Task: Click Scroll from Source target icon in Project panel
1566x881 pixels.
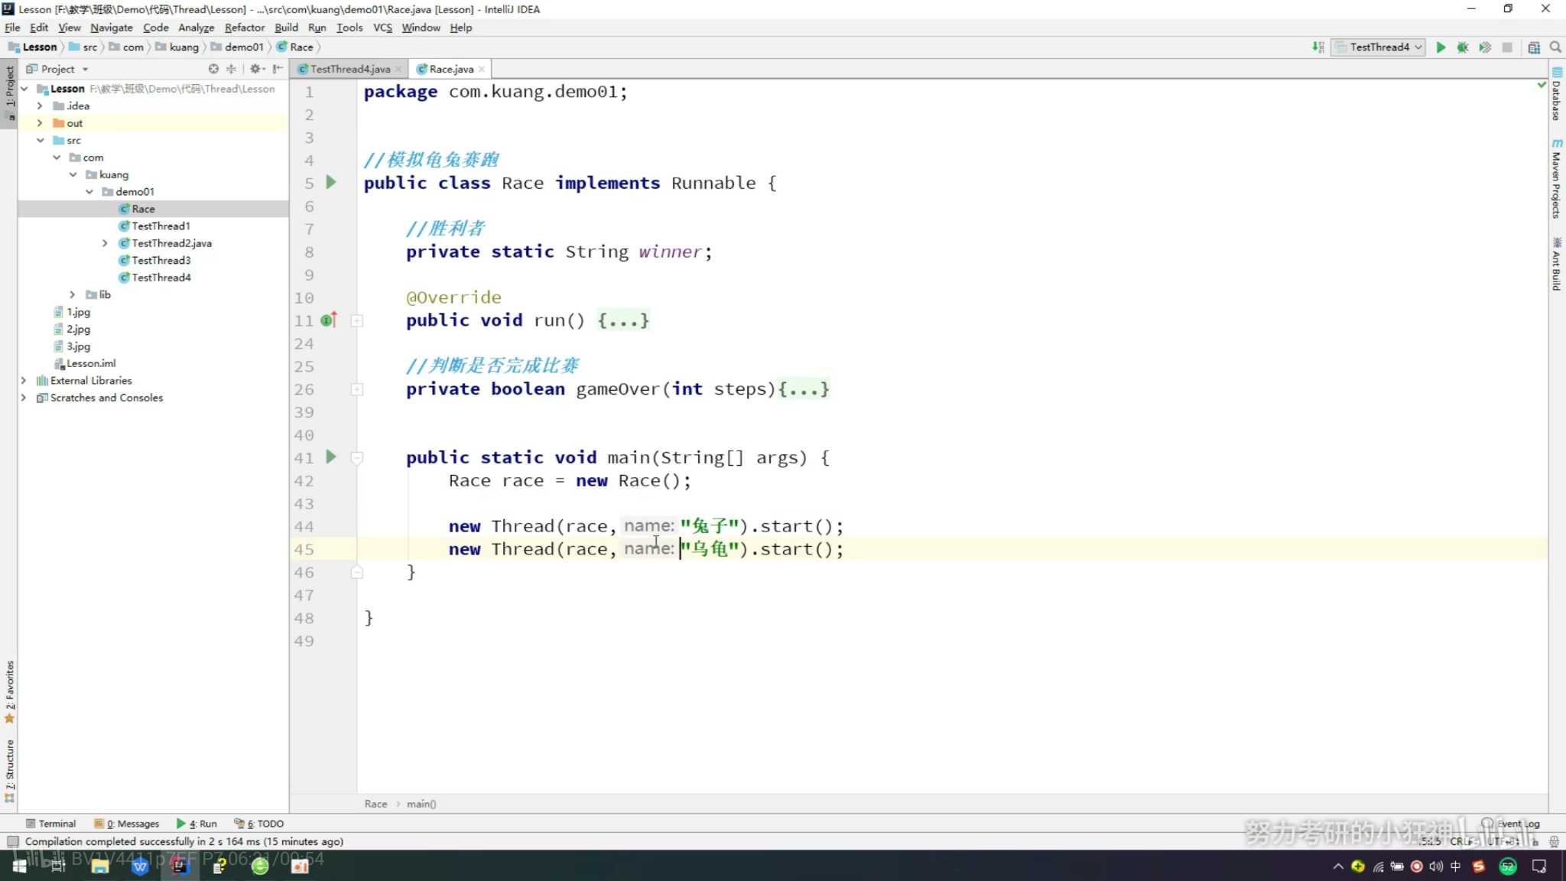Action: [x=213, y=69]
